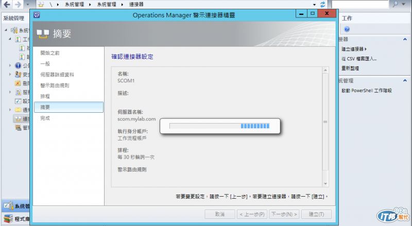Expand the blue info icon tree node
Screen dimensions: 412x226
click(10, 65)
